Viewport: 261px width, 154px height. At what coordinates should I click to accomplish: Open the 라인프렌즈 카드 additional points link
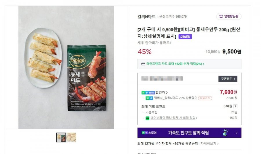[177, 64]
